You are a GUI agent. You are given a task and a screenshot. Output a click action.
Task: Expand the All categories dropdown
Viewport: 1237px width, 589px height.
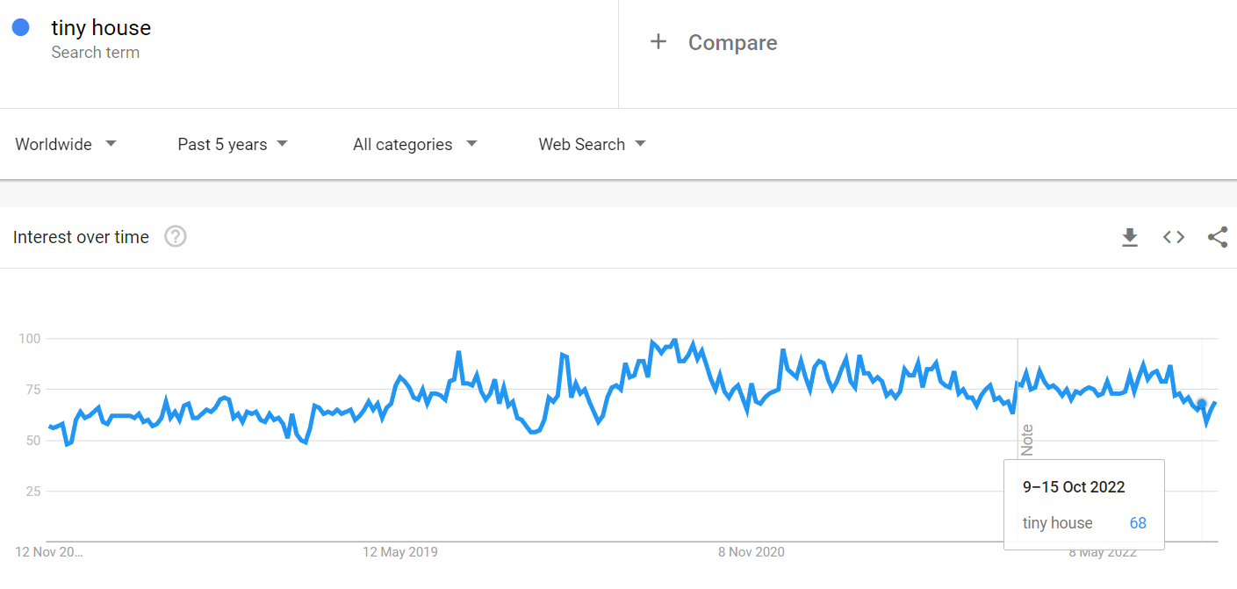coord(414,144)
